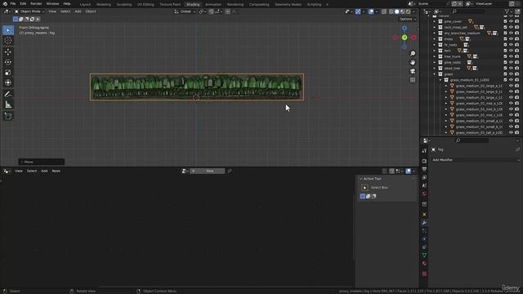This screenshot has width=523, height=294.
Task: Hide pine_cover collection in viewport
Action: tap(511, 21)
